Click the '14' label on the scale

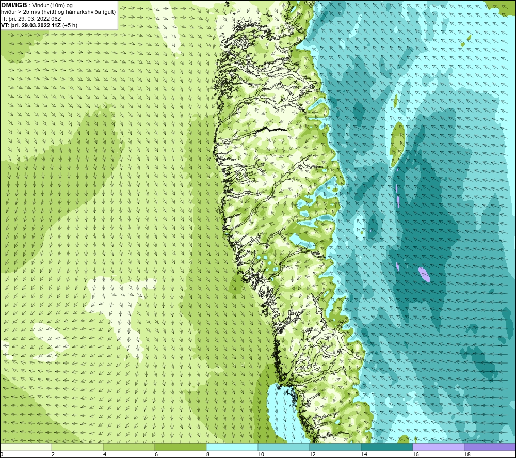pyautogui.click(x=364, y=454)
